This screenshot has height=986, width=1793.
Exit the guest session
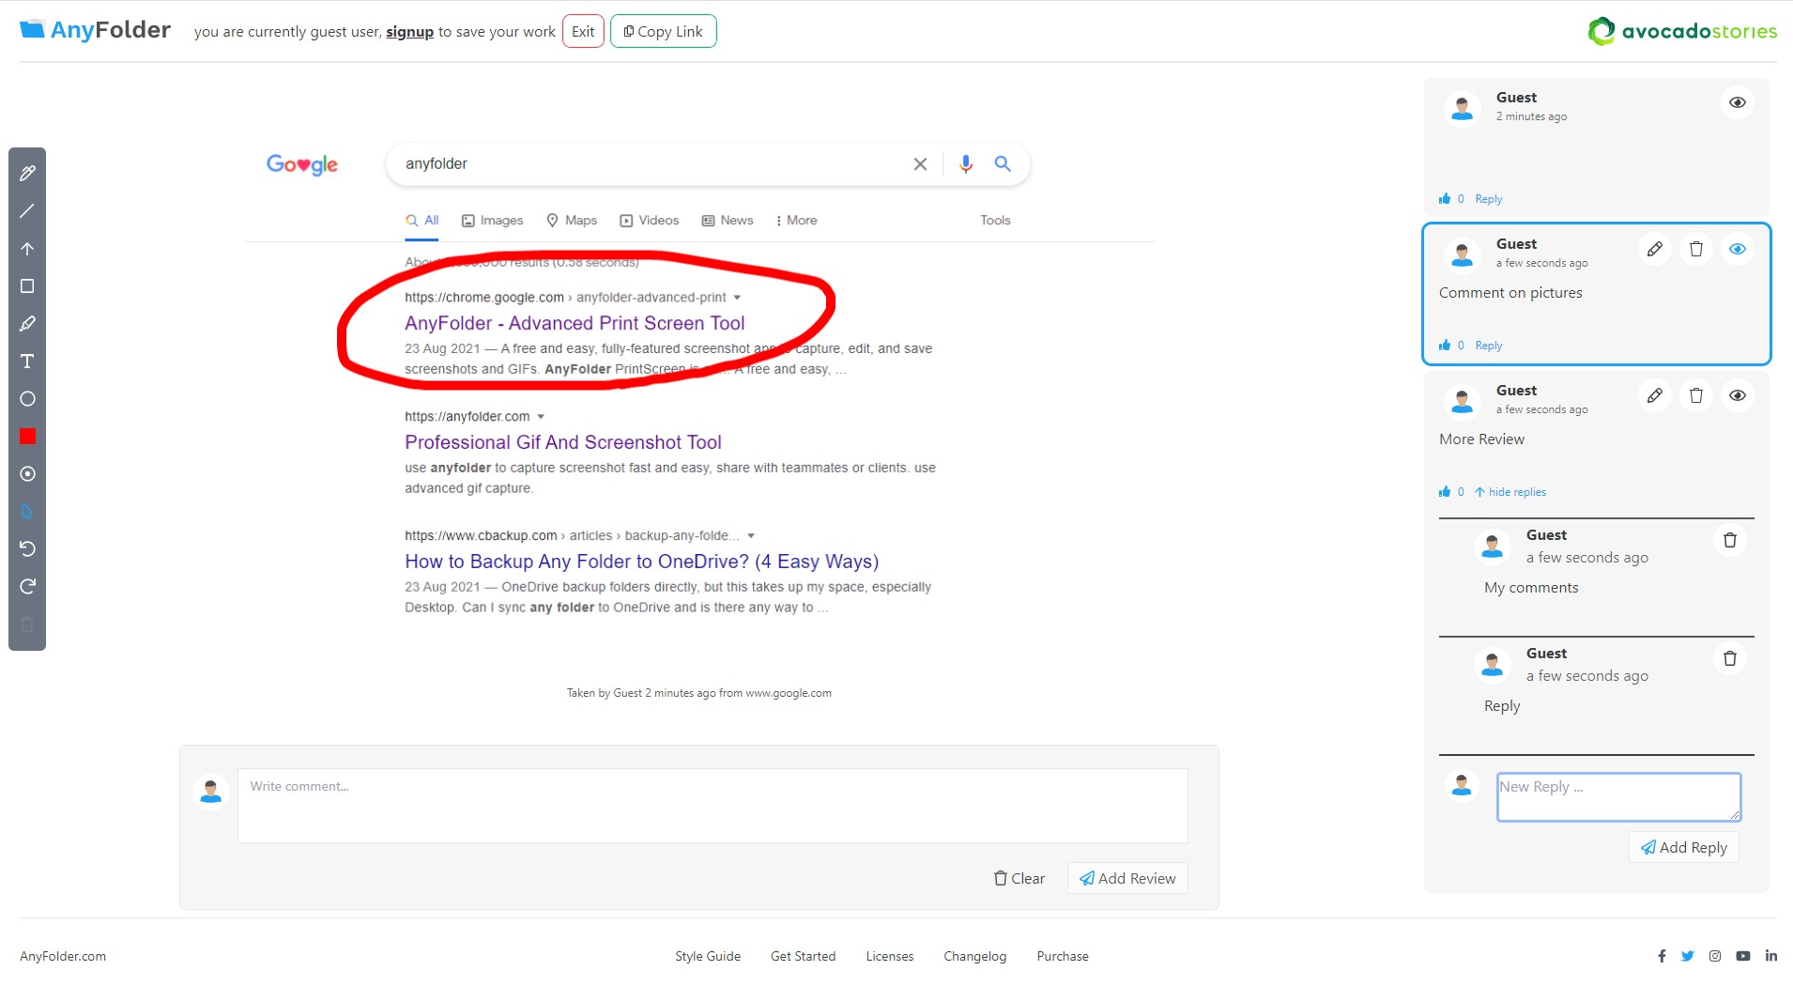click(583, 31)
